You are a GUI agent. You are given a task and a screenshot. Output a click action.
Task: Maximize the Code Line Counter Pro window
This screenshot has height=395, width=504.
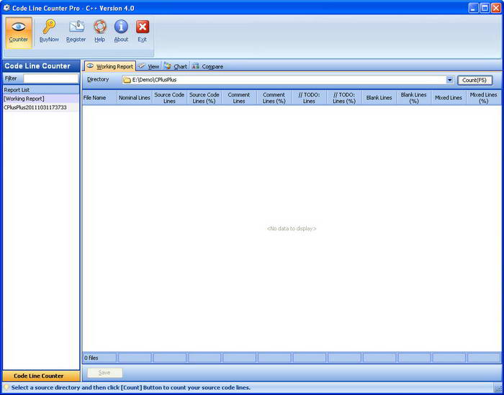point(485,8)
